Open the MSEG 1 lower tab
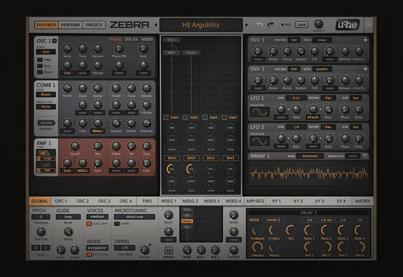403x277 pixels. point(169,201)
